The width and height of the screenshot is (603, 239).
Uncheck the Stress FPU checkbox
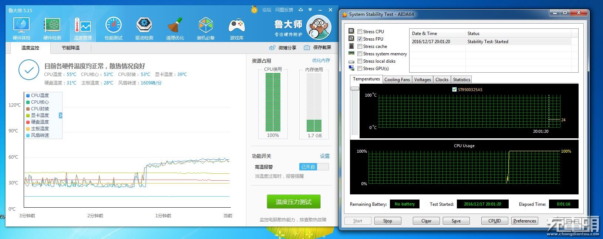(360, 39)
